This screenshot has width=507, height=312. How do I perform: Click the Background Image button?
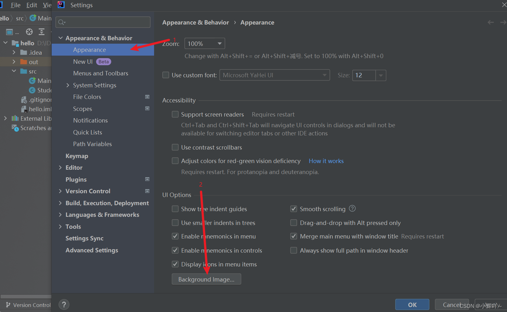point(206,279)
